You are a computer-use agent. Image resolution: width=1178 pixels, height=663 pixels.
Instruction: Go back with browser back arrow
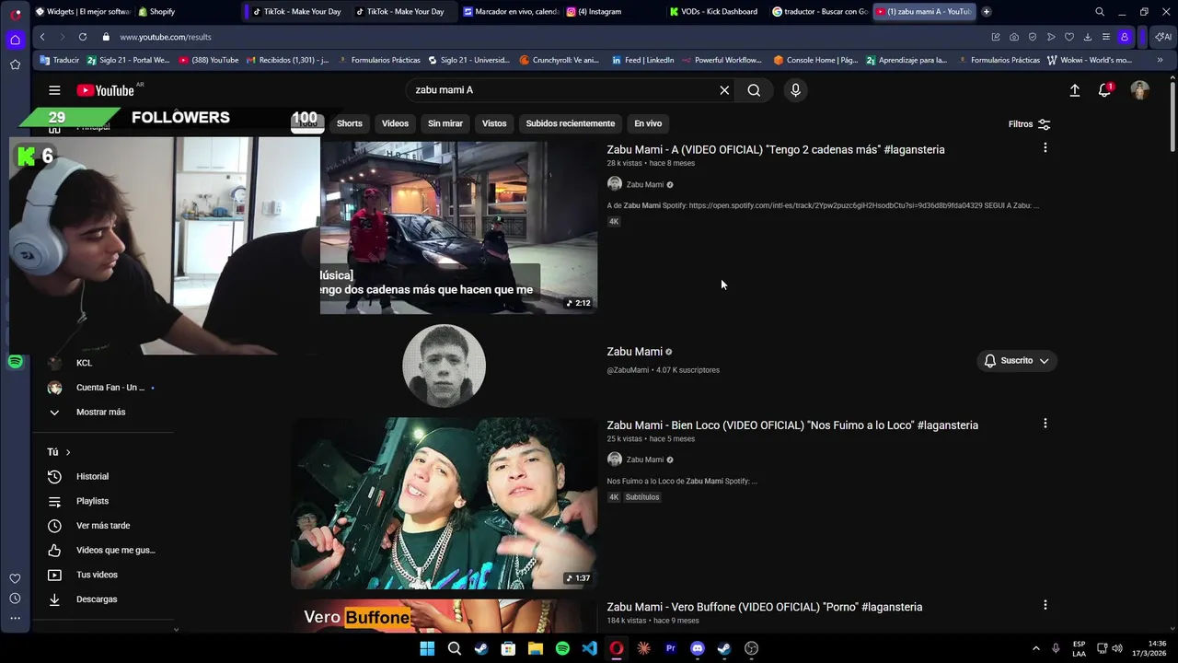point(42,37)
